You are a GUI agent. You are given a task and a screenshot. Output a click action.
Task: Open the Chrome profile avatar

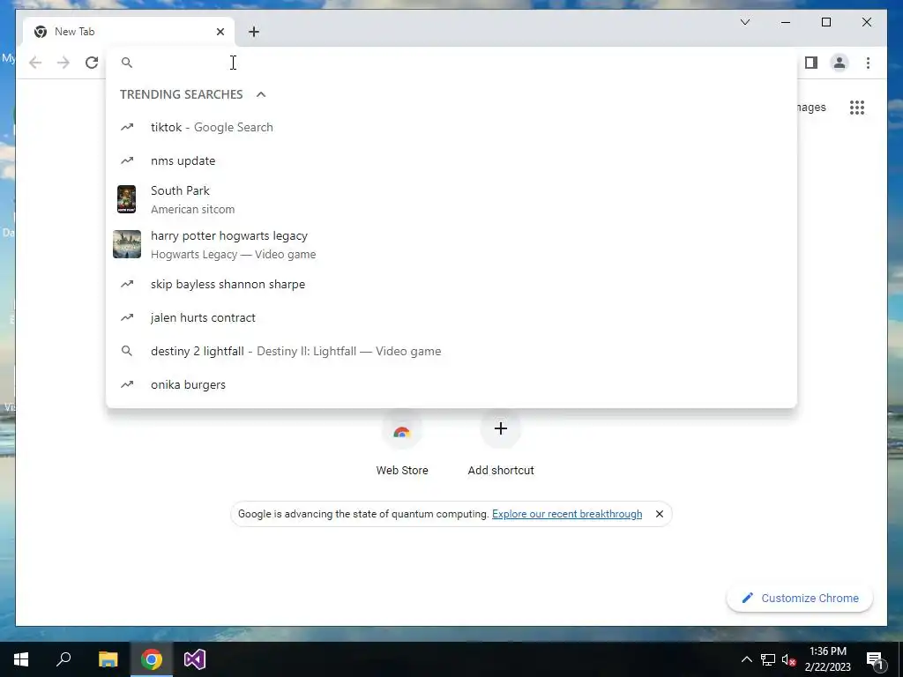[840, 63]
